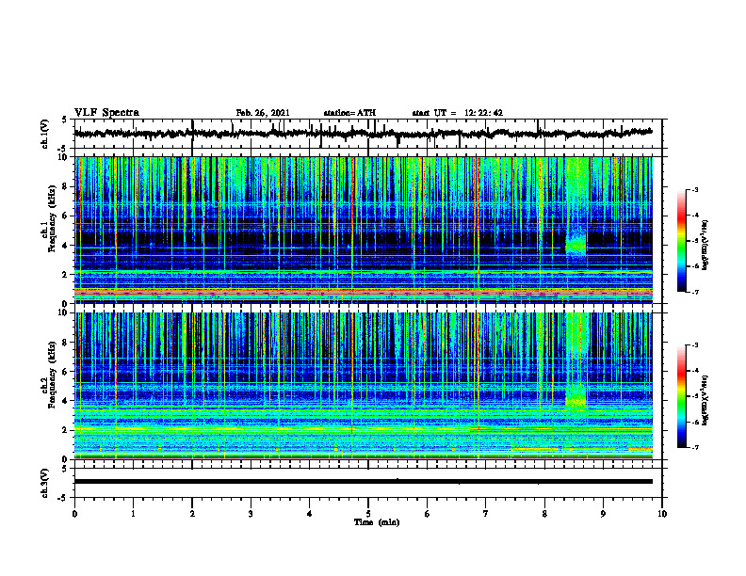746x576 pixels.
Task: Click time axis tick label "8"
Action: tap(544, 514)
